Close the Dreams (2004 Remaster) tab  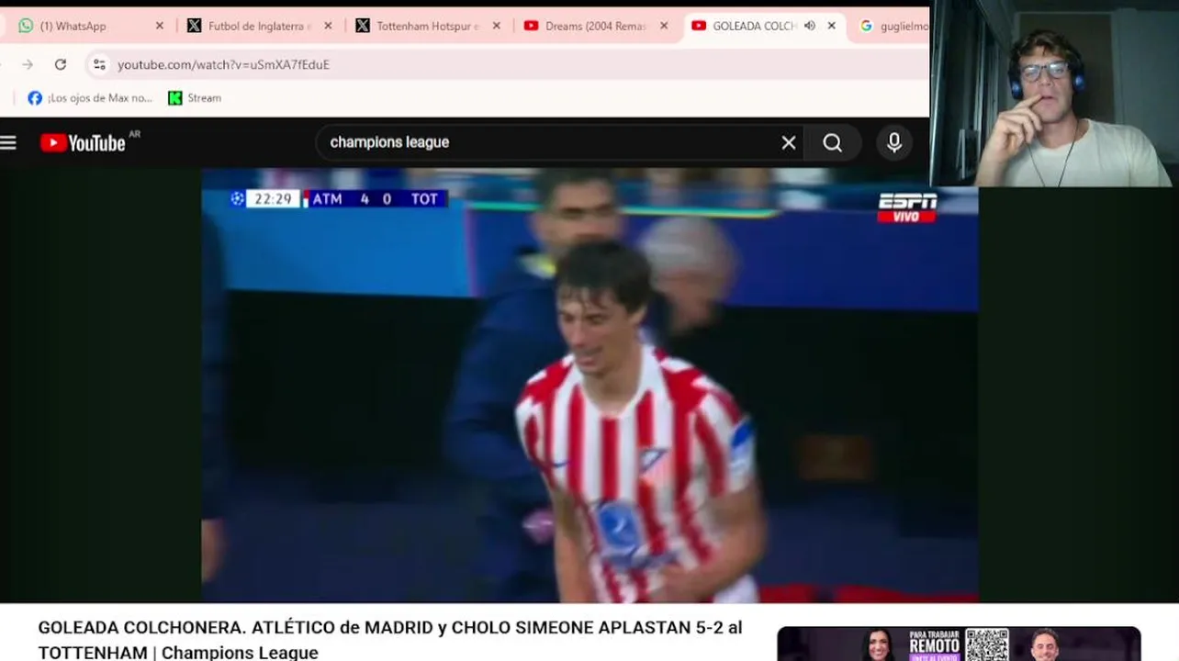click(664, 26)
